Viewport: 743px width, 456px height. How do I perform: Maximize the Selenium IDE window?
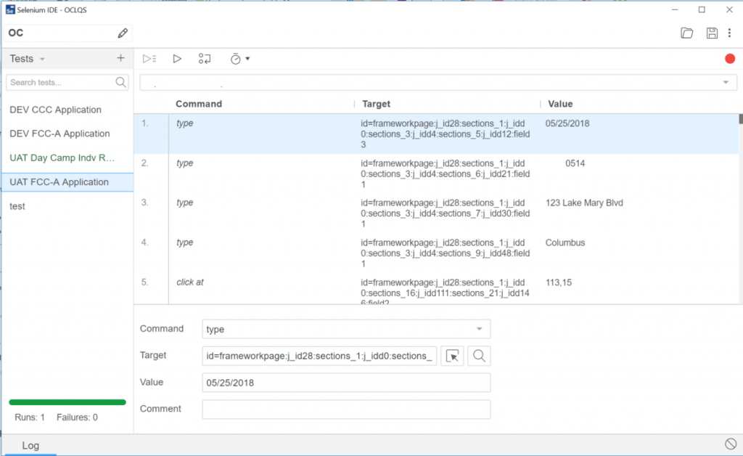pyautogui.click(x=702, y=9)
